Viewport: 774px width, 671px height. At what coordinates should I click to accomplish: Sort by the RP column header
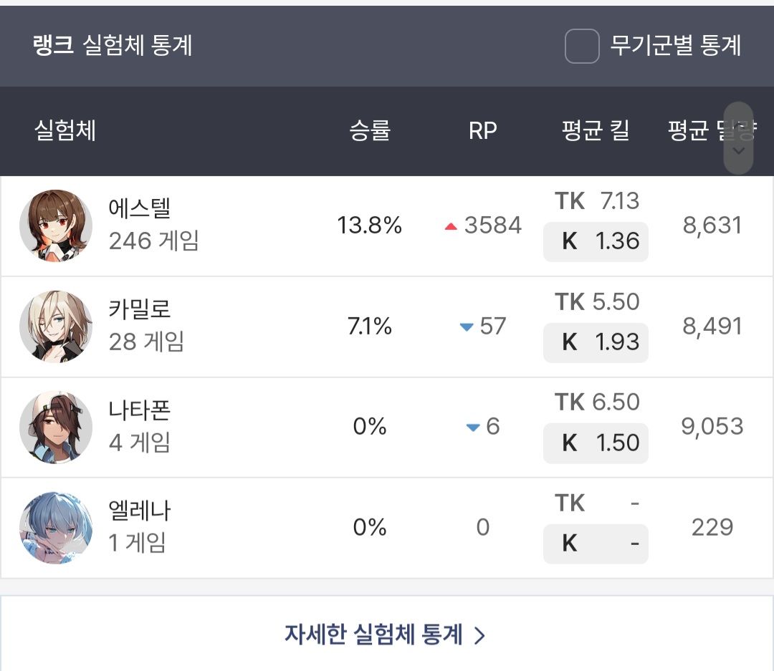pyautogui.click(x=482, y=131)
